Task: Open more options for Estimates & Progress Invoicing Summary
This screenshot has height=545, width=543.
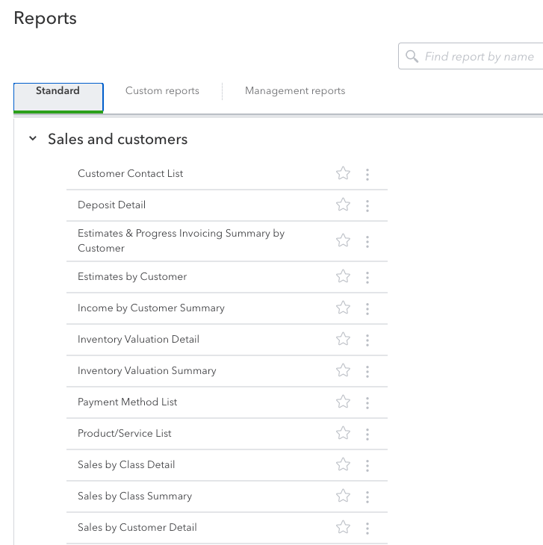Action: point(367,242)
